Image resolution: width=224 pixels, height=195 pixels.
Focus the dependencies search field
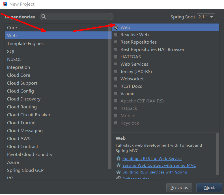click(76, 16)
